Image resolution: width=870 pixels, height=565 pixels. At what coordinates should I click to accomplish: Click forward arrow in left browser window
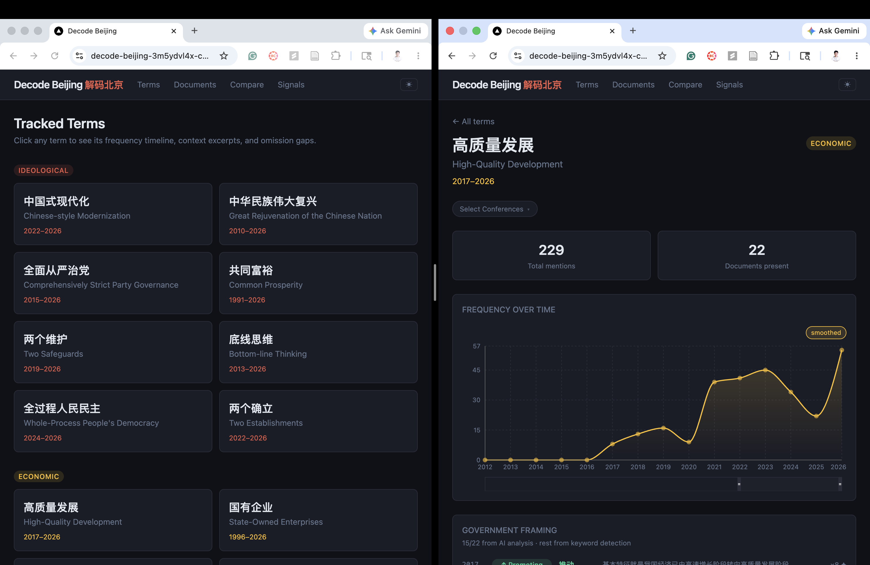coord(34,56)
